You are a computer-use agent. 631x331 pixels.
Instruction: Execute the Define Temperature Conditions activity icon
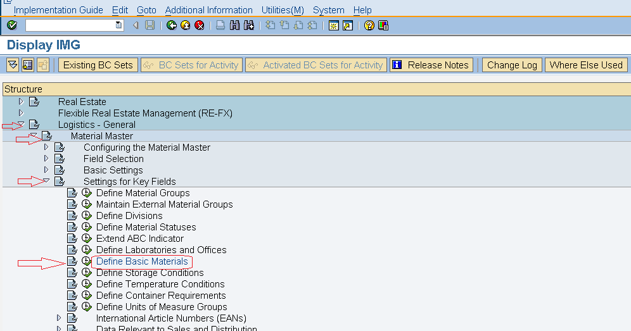coord(87,284)
